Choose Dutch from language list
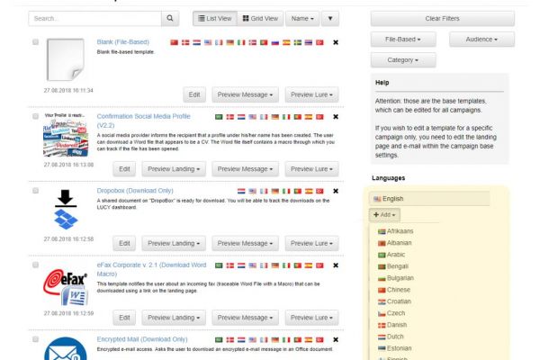 391,337
